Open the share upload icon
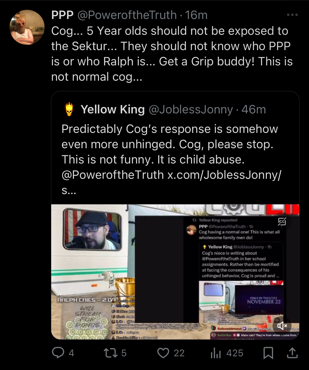The width and height of the screenshot is (309, 370). [292, 353]
